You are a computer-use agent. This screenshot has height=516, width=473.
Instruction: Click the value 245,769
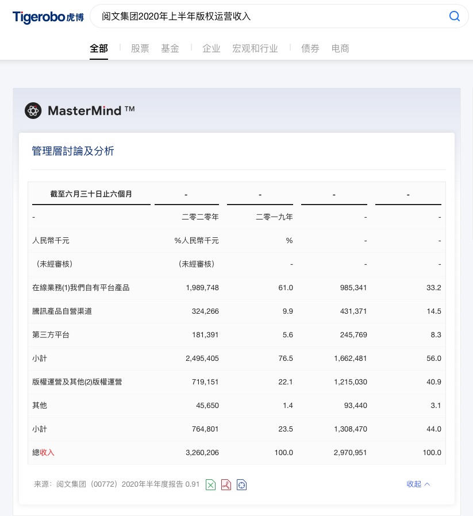coord(353,334)
